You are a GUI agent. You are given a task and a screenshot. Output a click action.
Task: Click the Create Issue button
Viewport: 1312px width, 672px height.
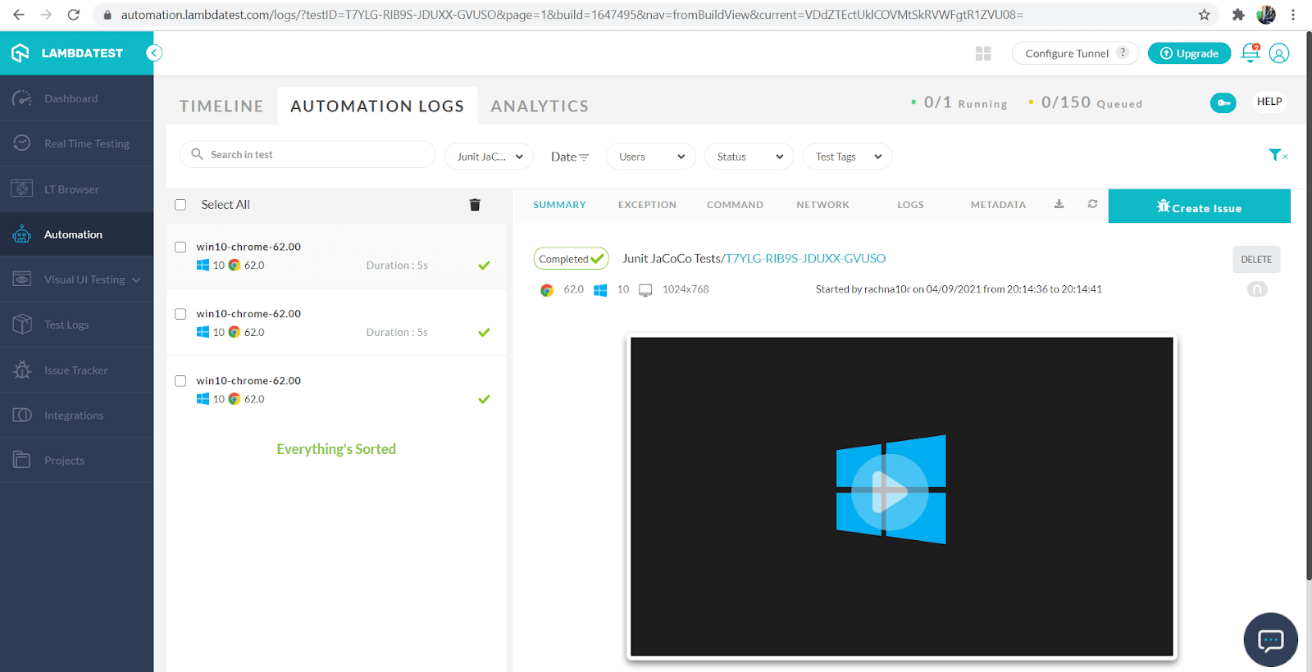coord(1199,207)
